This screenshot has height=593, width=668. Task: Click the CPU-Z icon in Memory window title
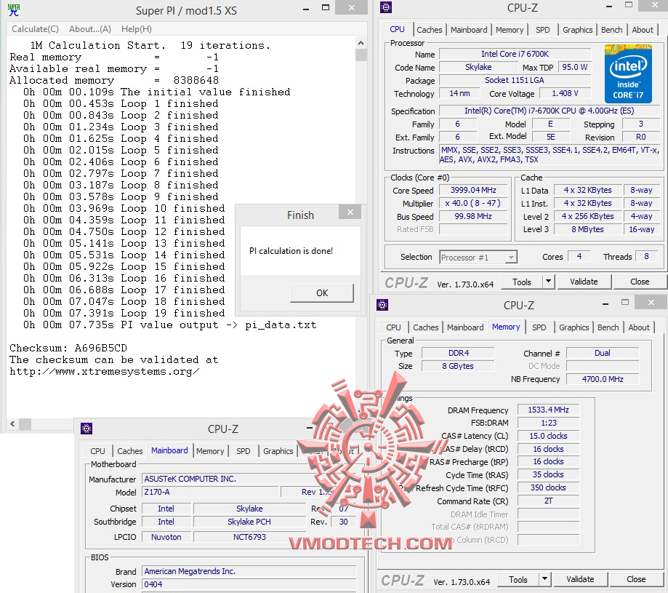382,305
